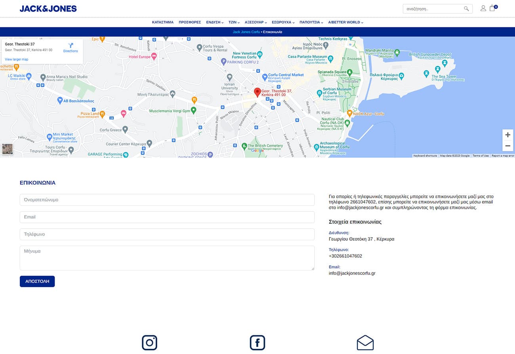This screenshot has height=354, width=515.
Task: Click the Mini Market Ιερωνυμάκης marker
Action: 50,137
